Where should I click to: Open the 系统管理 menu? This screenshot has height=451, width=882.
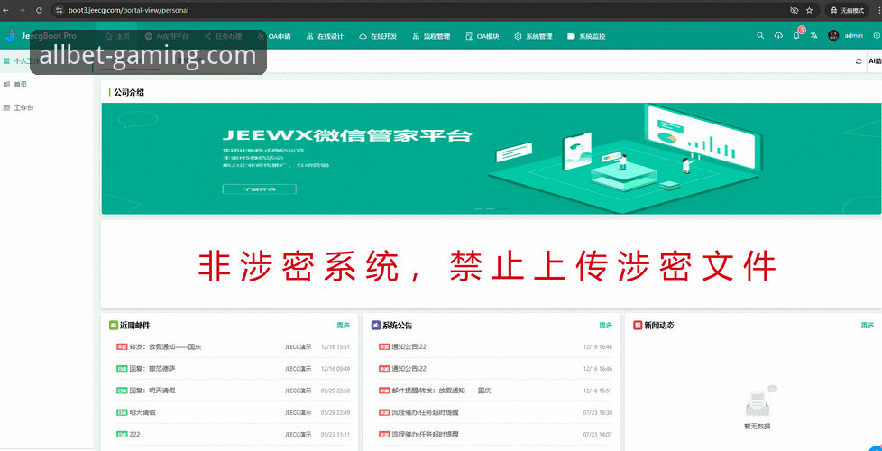(x=533, y=36)
